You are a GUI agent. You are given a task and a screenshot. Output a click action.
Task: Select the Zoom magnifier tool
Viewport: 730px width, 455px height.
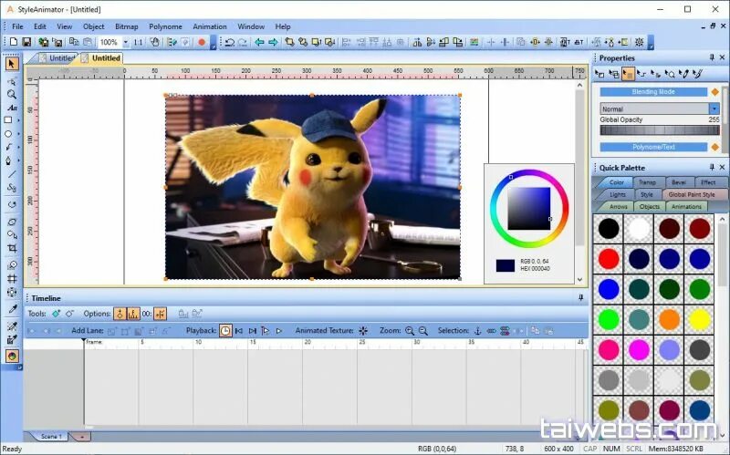click(12, 95)
